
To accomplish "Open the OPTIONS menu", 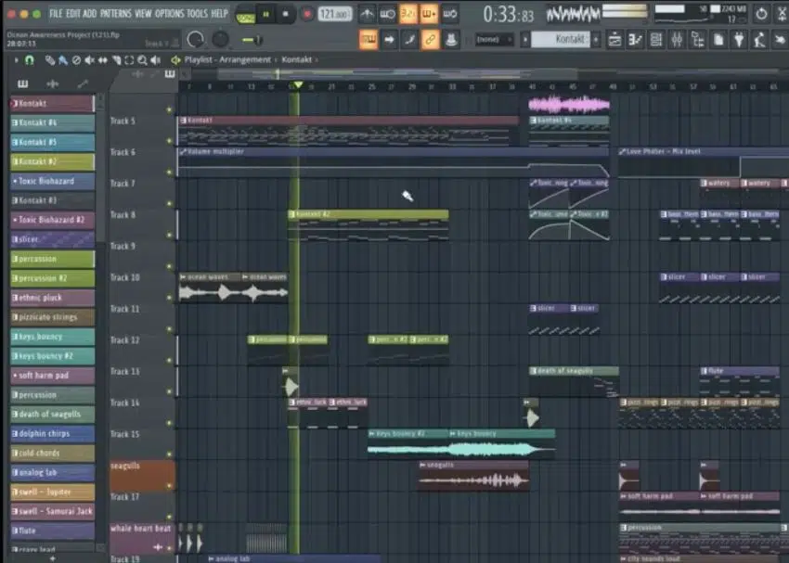I will (170, 14).
